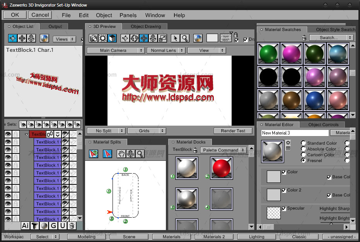
Task: Open the No Split dropdown
Action: tap(106, 131)
